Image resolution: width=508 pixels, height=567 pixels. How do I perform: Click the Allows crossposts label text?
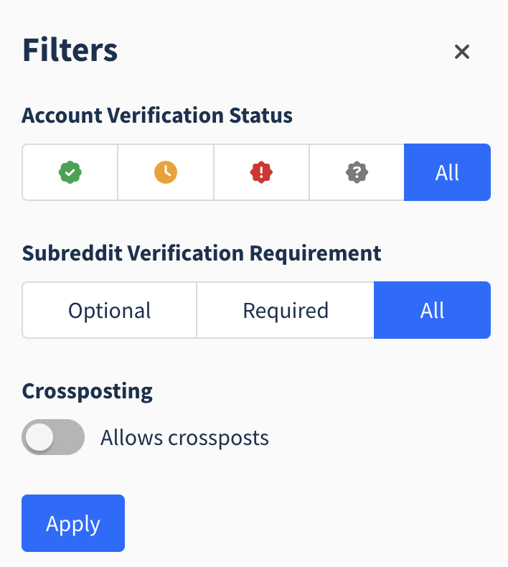184,438
